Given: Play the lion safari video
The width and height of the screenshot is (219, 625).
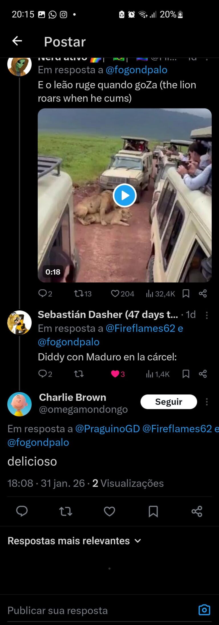Looking at the screenshot, I should pos(125,195).
